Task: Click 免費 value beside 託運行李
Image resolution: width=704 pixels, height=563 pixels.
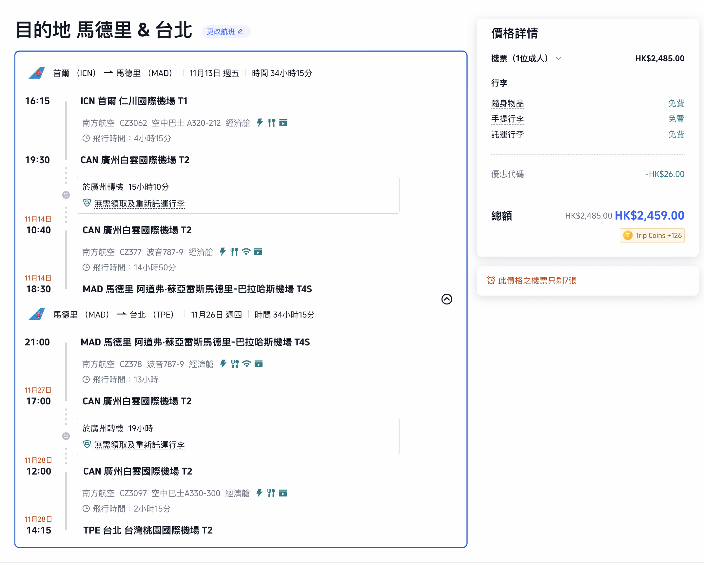Action: 676,134
